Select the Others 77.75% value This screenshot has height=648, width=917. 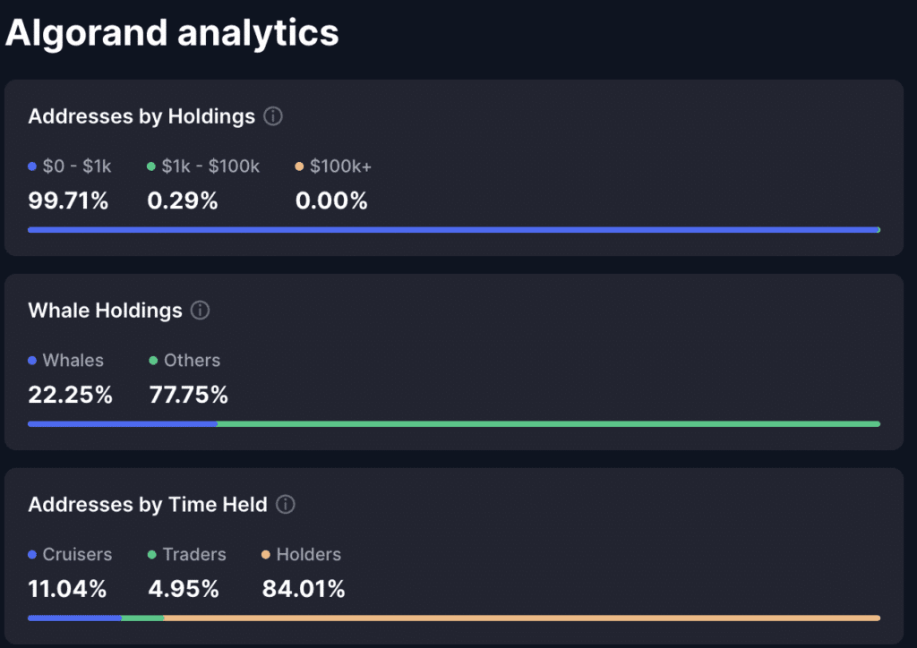tap(188, 395)
